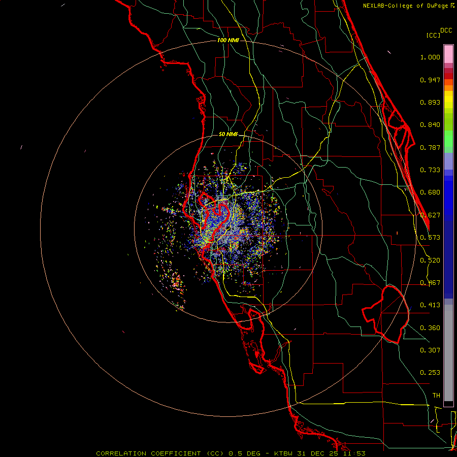457x457 pixels.
Task: Click the 100 NMI range ring label
Action: point(228,40)
